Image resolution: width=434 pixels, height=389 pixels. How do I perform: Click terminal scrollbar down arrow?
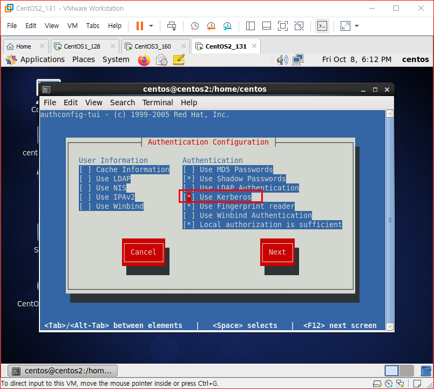[x=390, y=326]
